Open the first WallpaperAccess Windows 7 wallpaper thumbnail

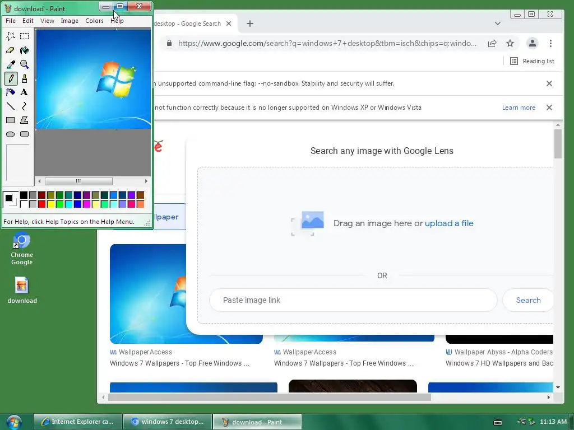(148, 294)
